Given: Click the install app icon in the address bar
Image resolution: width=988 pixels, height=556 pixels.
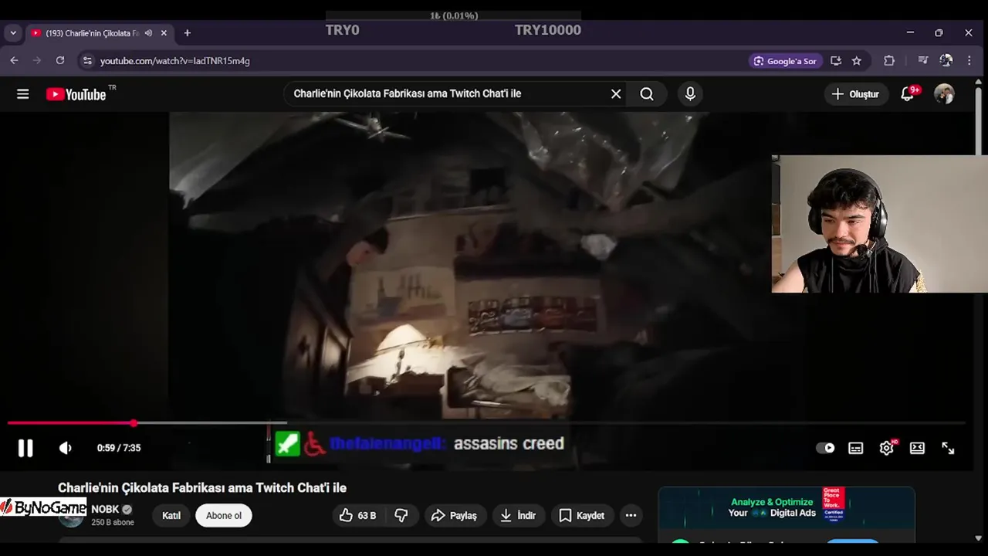Looking at the screenshot, I should tap(835, 60).
